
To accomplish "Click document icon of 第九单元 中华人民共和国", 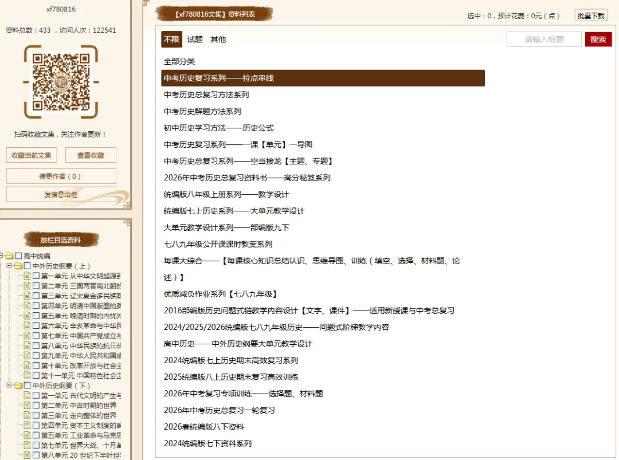I will point(28,355).
